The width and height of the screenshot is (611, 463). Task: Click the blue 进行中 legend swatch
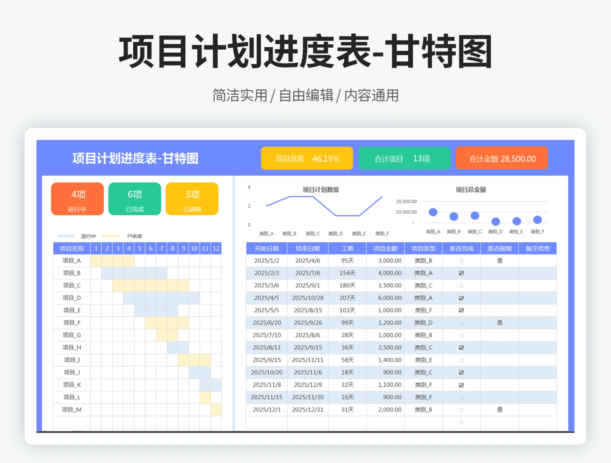[66, 236]
